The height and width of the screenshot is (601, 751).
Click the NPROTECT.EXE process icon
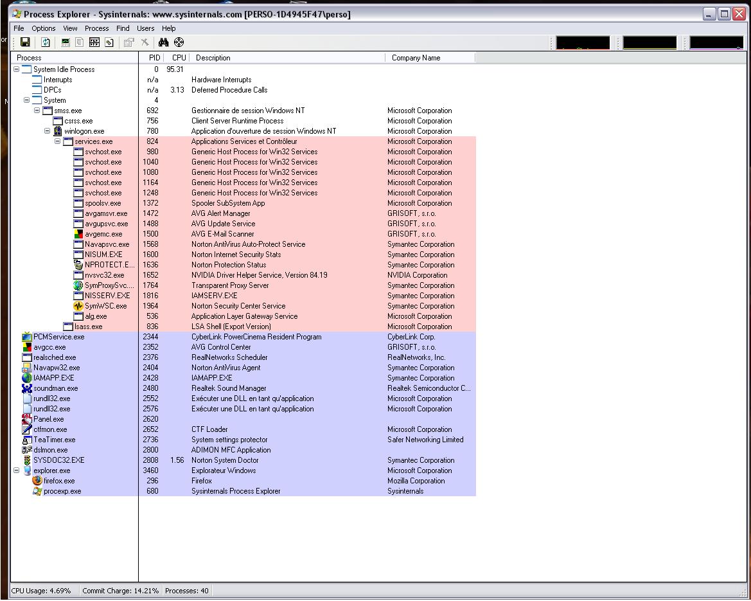pyautogui.click(x=78, y=265)
